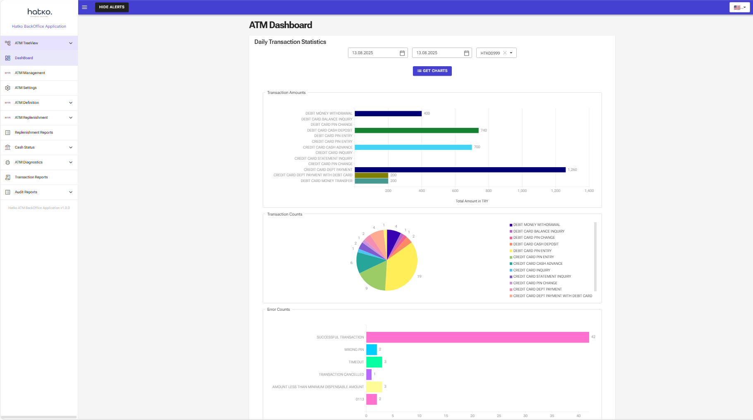Click the ATM Diagnostics bug icon

[7, 162]
